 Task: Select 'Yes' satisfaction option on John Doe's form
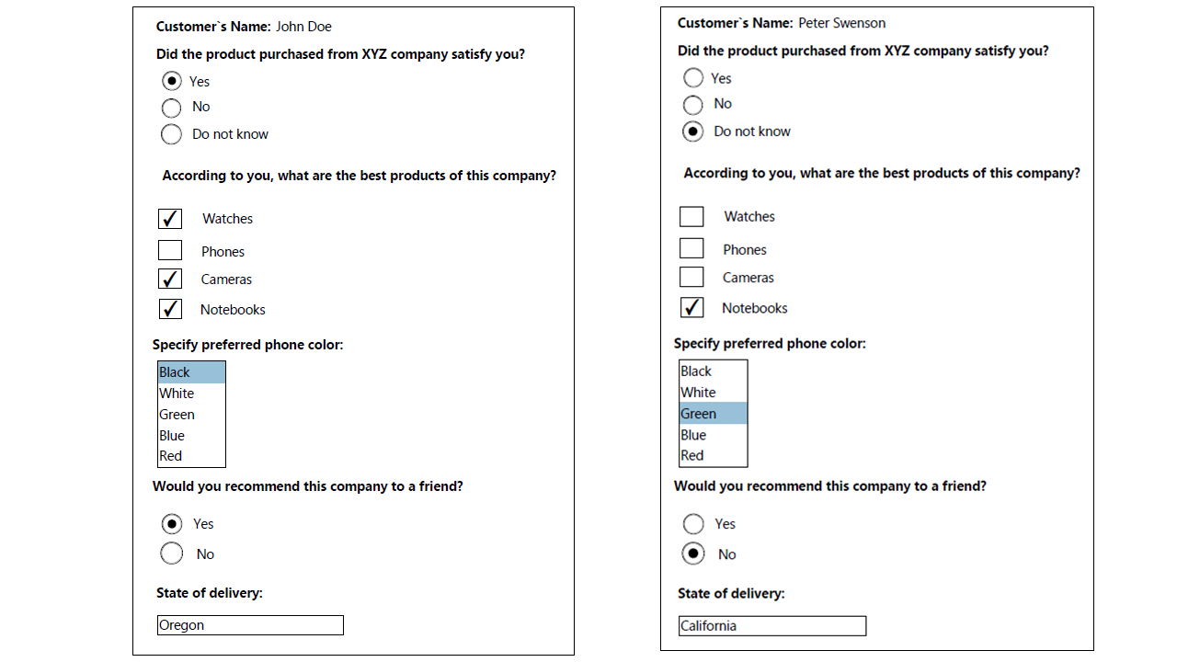(171, 81)
